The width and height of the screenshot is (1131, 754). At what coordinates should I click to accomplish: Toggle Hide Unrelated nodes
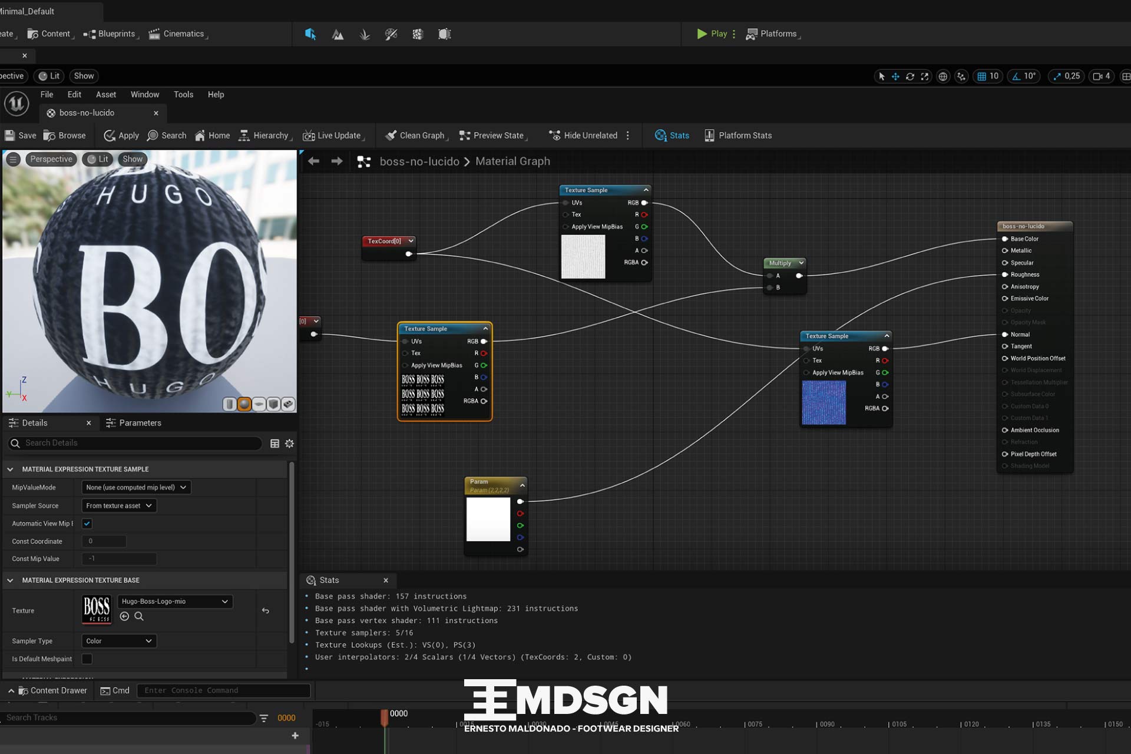coord(583,135)
